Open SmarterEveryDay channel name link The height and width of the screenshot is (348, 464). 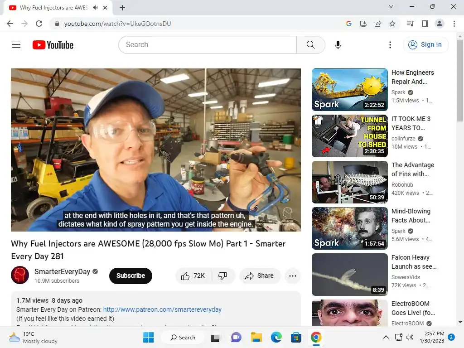[x=62, y=272]
